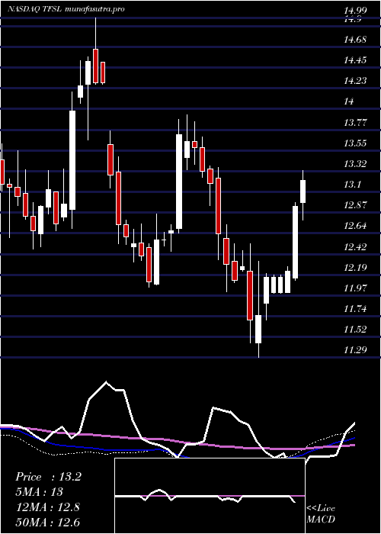The height and width of the screenshot is (534, 381).
Task: Select the 14.99 price axis label
Action: pos(355,11)
